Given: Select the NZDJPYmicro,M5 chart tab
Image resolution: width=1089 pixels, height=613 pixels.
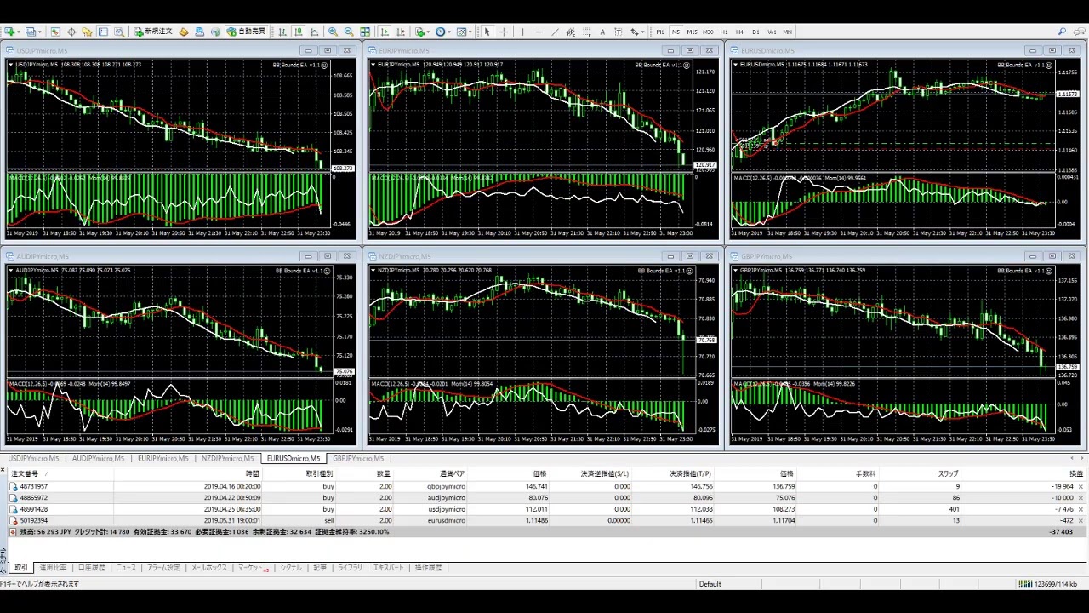Looking at the screenshot, I should coord(227,458).
